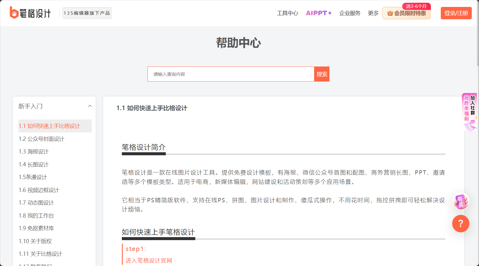Select 1.9 免抠素材库
Viewport: 479px width, 266px height.
coord(36,228)
